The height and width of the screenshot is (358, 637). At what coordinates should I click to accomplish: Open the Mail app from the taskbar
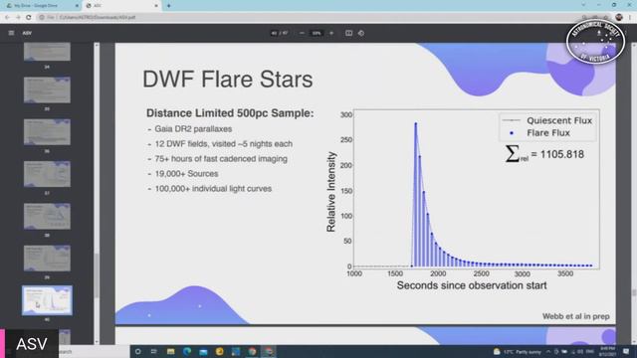pos(203,351)
